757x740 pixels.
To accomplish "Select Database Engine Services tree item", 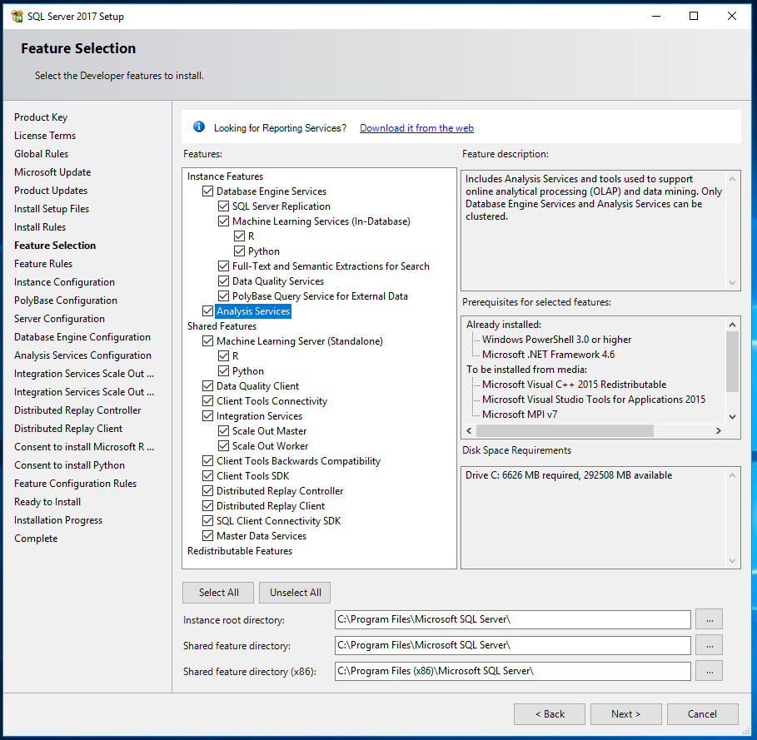I will tap(271, 191).
